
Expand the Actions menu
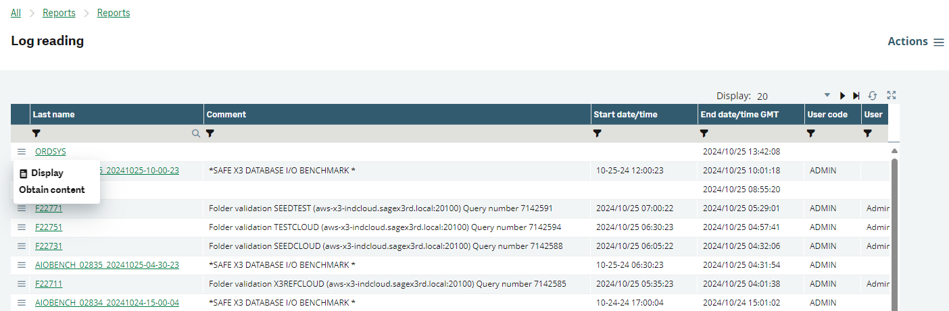915,42
